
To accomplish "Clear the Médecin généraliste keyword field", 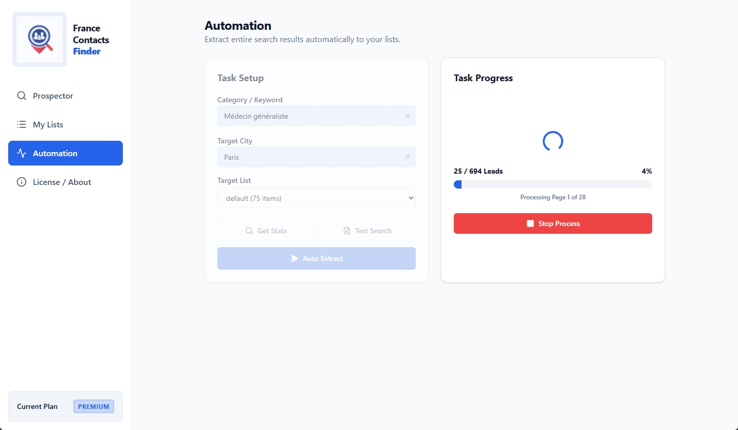I will pos(407,116).
